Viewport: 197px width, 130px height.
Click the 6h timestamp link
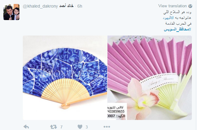pyautogui.click(x=80, y=6)
